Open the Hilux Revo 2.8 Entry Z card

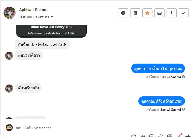tap(51, 30)
